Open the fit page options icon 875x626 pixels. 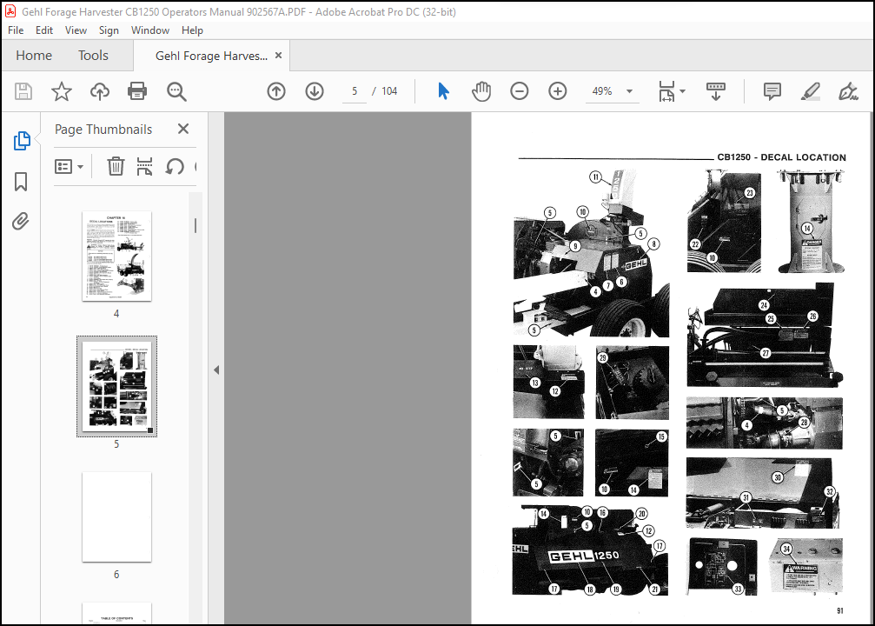667,91
